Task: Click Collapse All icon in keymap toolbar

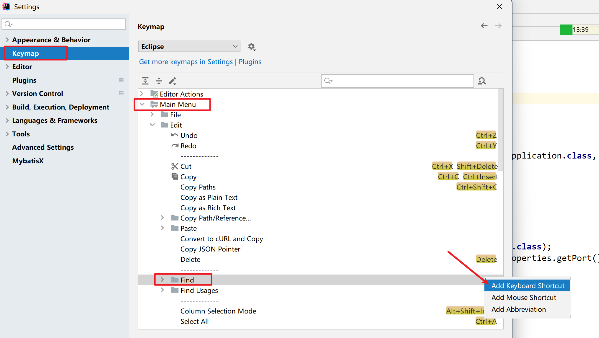Action: (159, 81)
